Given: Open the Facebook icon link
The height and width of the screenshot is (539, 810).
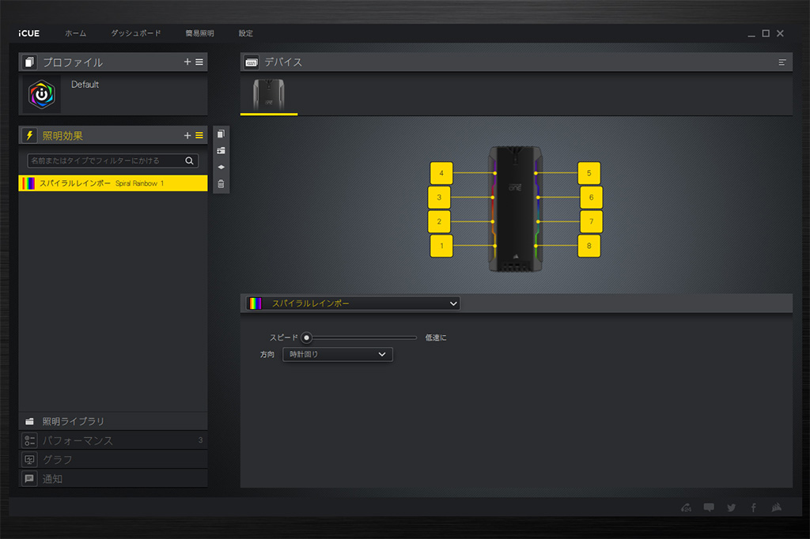Looking at the screenshot, I should (x=754, y=507).
